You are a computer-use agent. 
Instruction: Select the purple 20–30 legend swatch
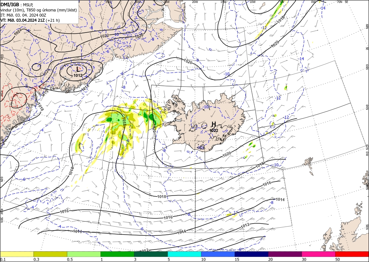coord(285,254)
